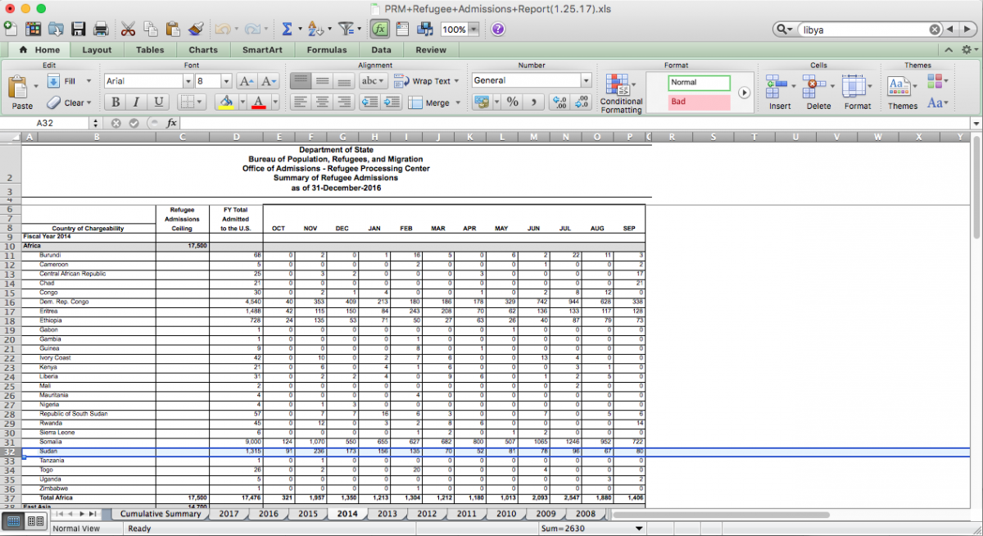Click the Conditional Formatting button

coord(620,93)
